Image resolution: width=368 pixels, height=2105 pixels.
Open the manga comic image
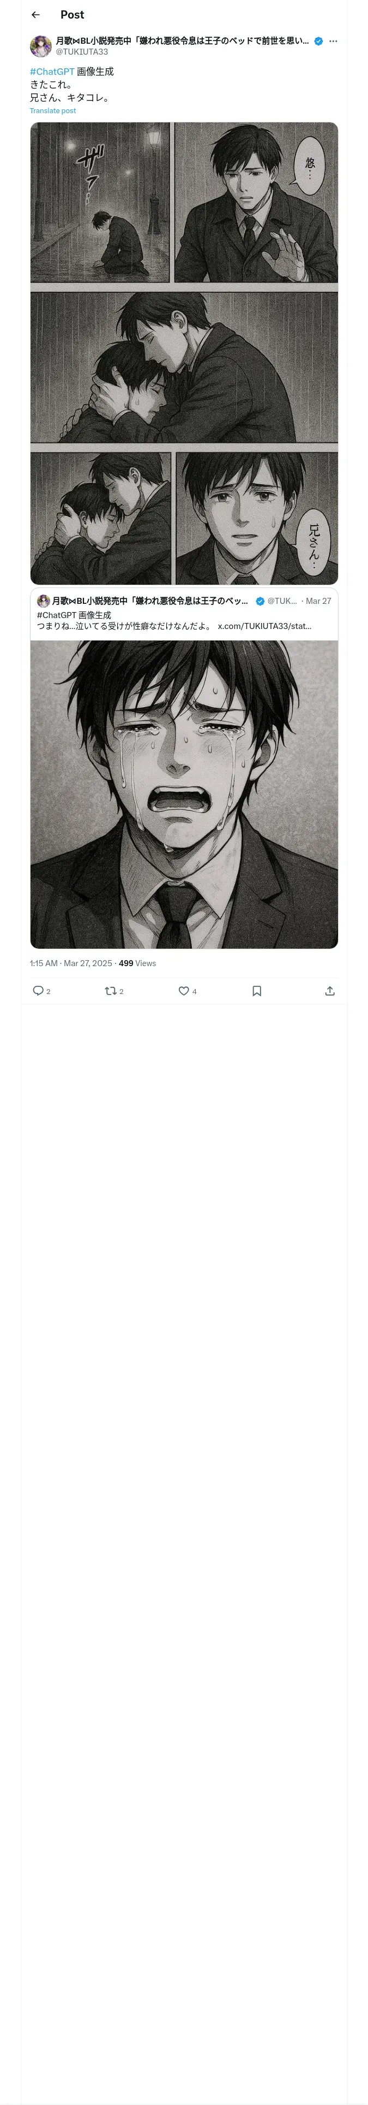coord(184,353)
